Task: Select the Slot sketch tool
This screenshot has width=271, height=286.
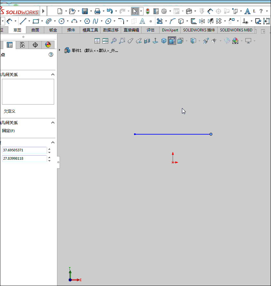Action: coord(49,21)
